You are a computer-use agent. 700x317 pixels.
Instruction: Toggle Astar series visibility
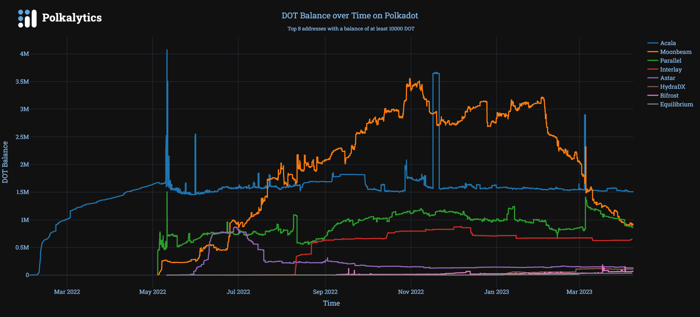(667, 78)
